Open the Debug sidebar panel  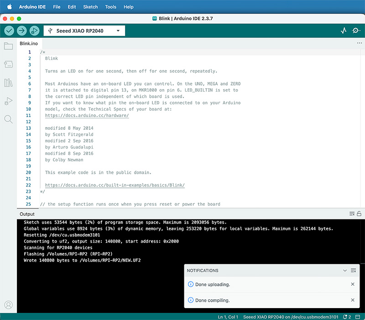pyautogui.click(x=8, y=101)
